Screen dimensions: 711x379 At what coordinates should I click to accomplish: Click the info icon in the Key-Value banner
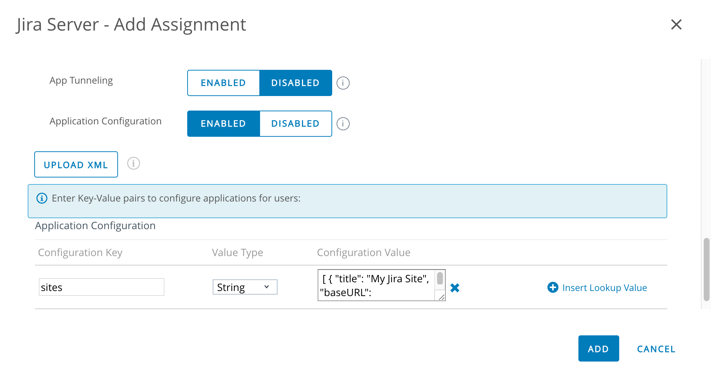[42, 198]
